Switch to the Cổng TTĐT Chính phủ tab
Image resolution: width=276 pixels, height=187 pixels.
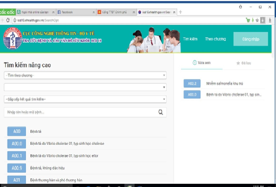tap(117, 12)
